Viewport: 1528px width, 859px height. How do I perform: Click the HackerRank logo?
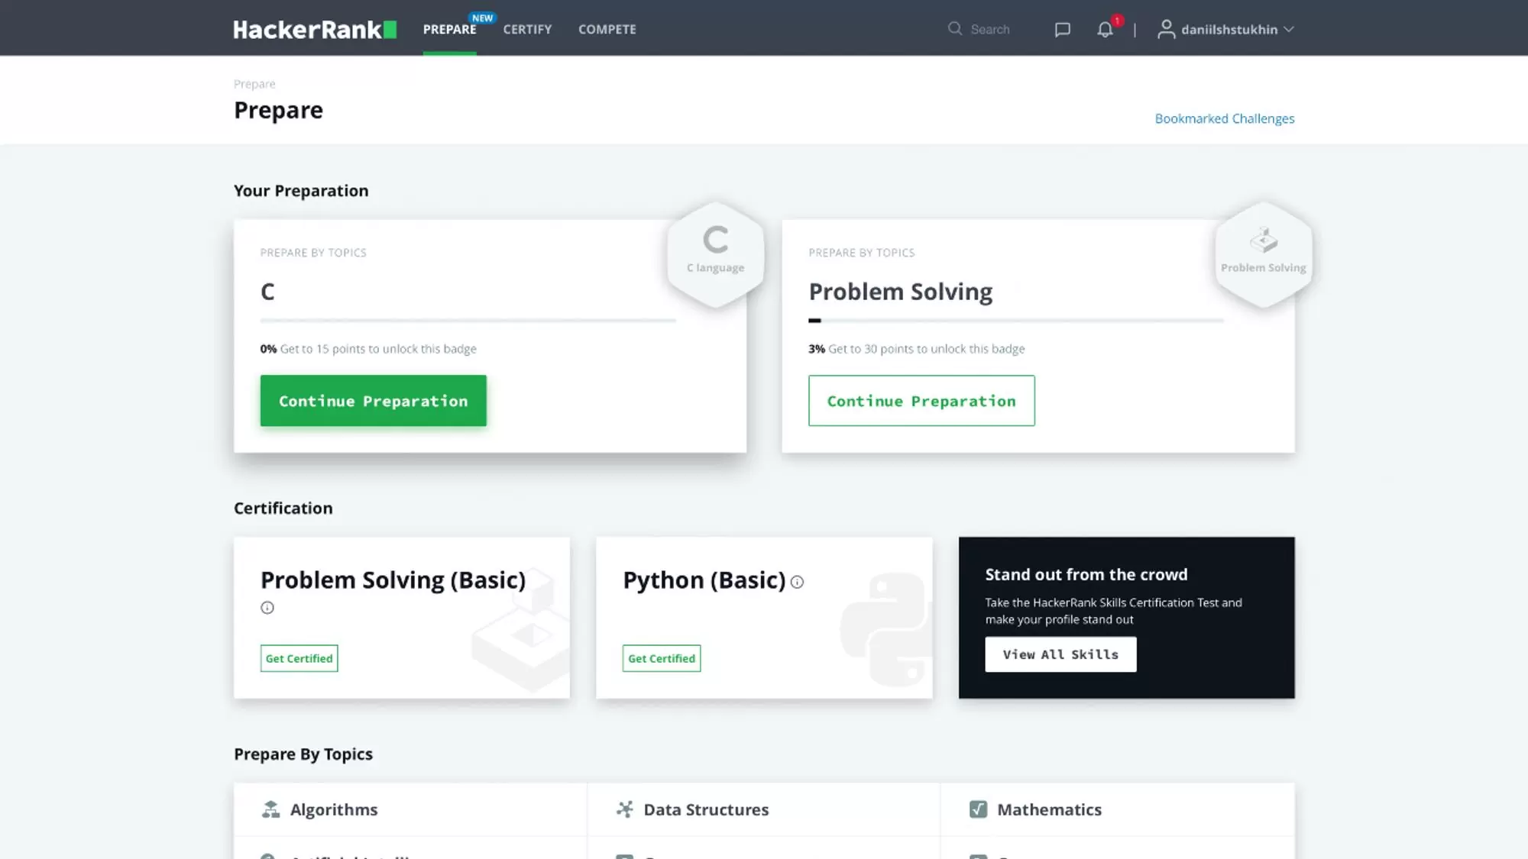pyautogui.click(x=315, y=29)
